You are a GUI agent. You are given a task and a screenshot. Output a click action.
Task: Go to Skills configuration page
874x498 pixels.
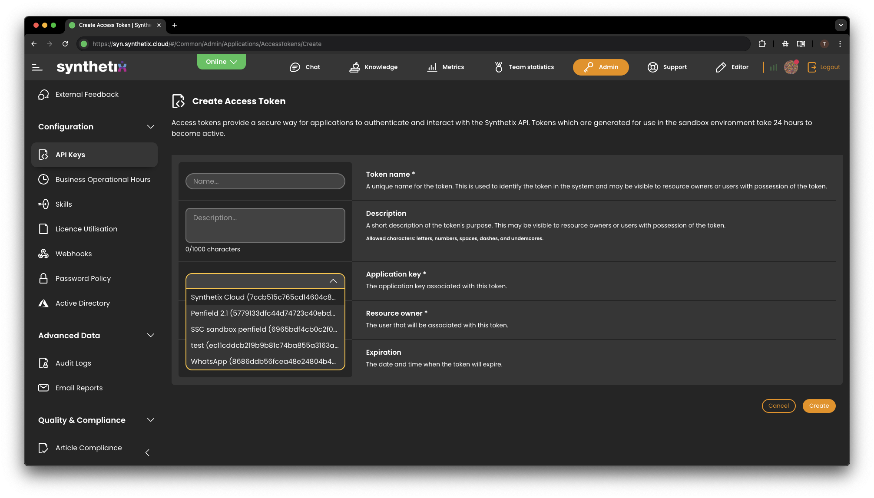click(x=63, y=204)
